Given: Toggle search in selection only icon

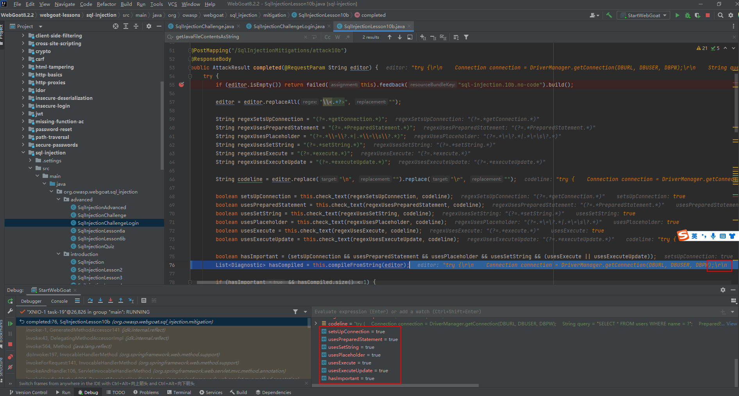Looking at the screenshot, I should point(456,37).
